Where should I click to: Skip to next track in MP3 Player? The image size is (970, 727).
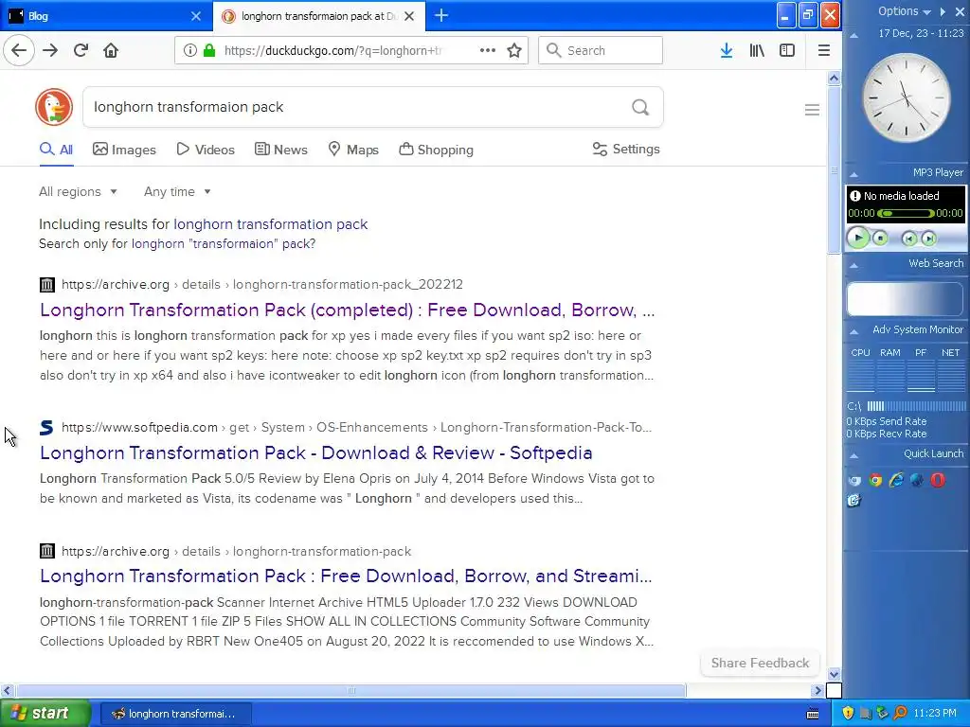click(x=928, y=239)
